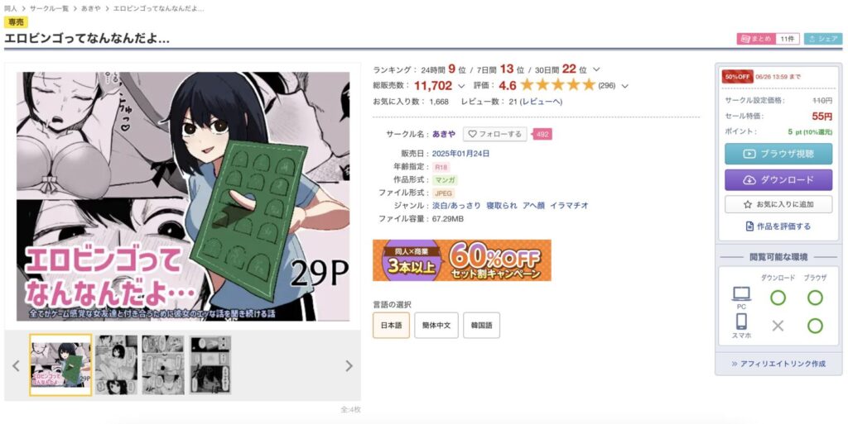Show next thumbnails with right arrow
848x424 pixels.
(349, 366)
